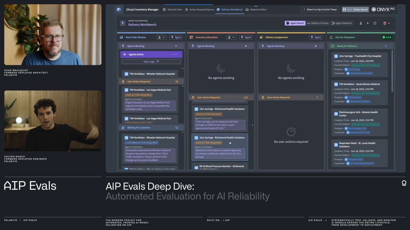
Task: Click the Inventory Allocation grid icon
Action: click(x=191, y=37)
